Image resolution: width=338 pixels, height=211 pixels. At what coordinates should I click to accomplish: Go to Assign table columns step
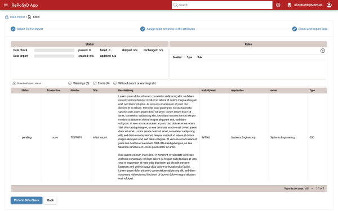tap(167, 29)
